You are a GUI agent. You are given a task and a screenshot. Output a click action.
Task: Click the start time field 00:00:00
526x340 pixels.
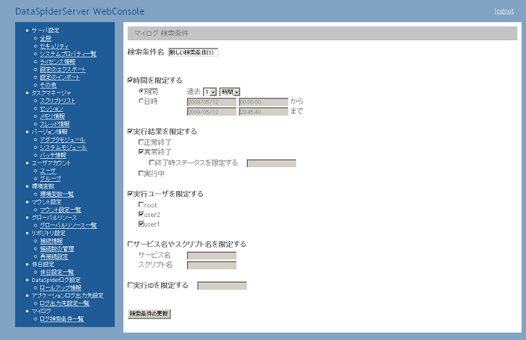pyautogui.click(x=263, y=102)
